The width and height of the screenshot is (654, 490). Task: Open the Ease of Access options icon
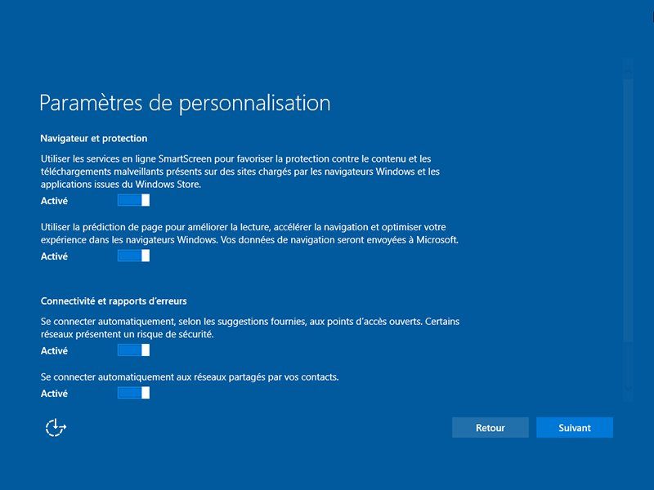coord(56,427)
